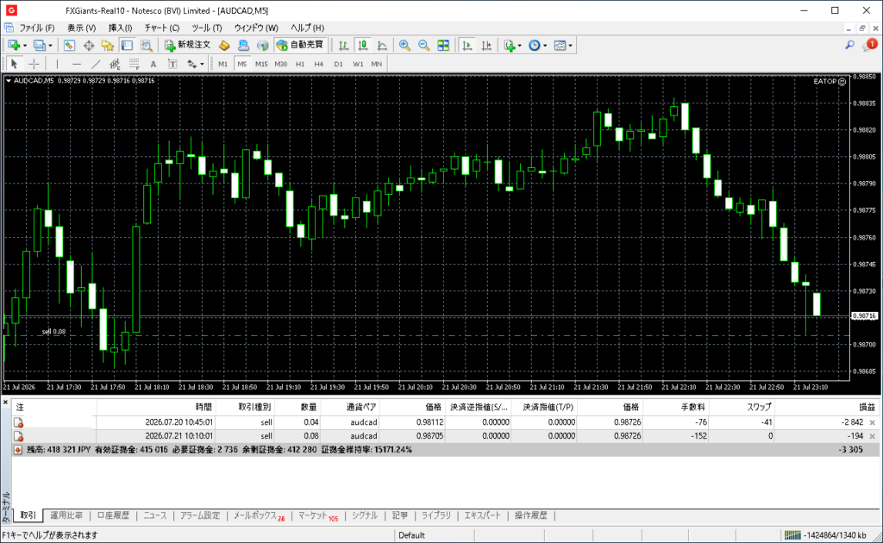
Task: Switch to the 口座履歴 tab
Action: click(113, 515)
